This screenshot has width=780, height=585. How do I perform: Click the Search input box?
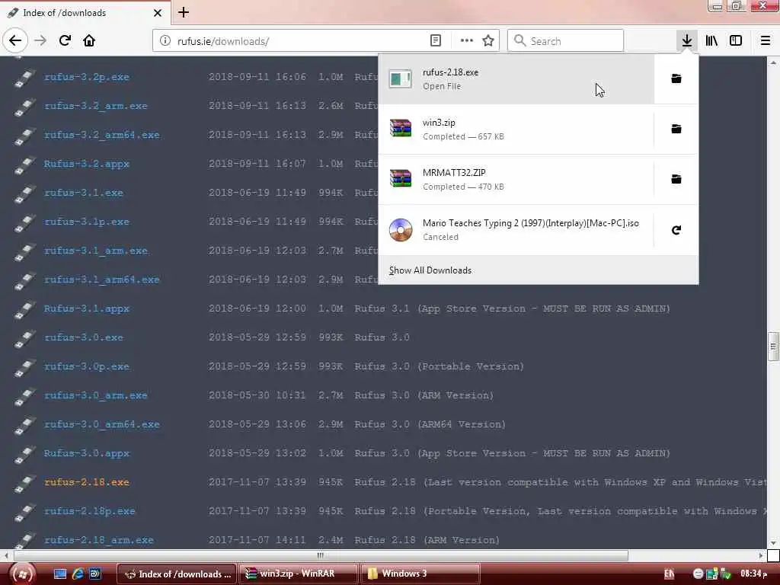[566, 41]
